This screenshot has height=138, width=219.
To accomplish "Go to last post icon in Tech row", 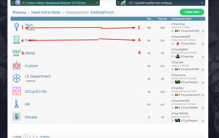I will (x=203, y=31).
